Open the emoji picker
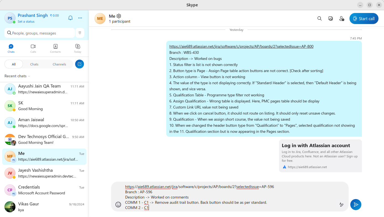The width and height of the screenshot is (384, 217). coord(118,205)
